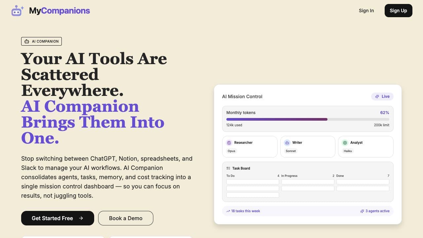This screenshot has height=238, width=423.
Task: Click the Analyst agent chip icon
Action: (x=345, y=142)
